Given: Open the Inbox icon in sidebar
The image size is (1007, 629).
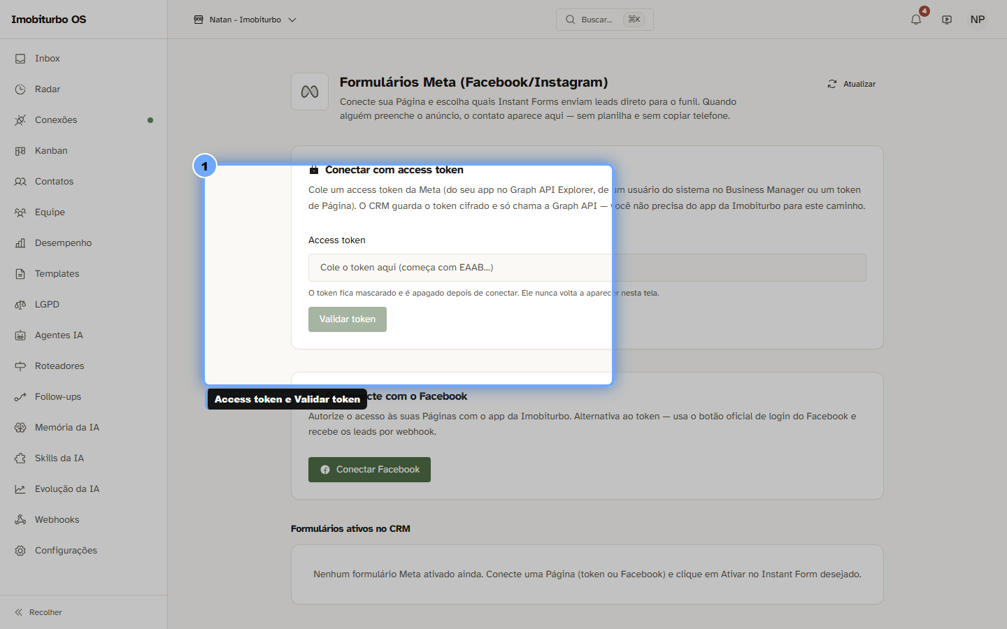Looking at the screenshot, I should click(20, 59).
